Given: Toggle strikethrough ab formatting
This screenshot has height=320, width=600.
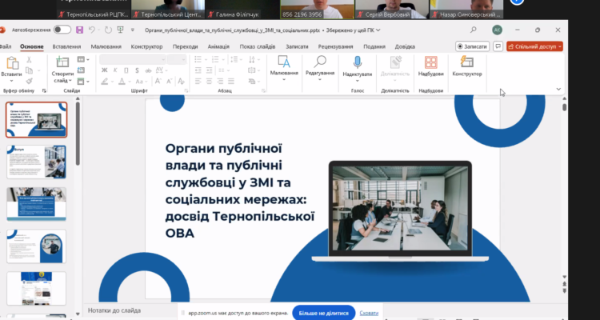Looking at the screenshot, I should click(148, 70).
